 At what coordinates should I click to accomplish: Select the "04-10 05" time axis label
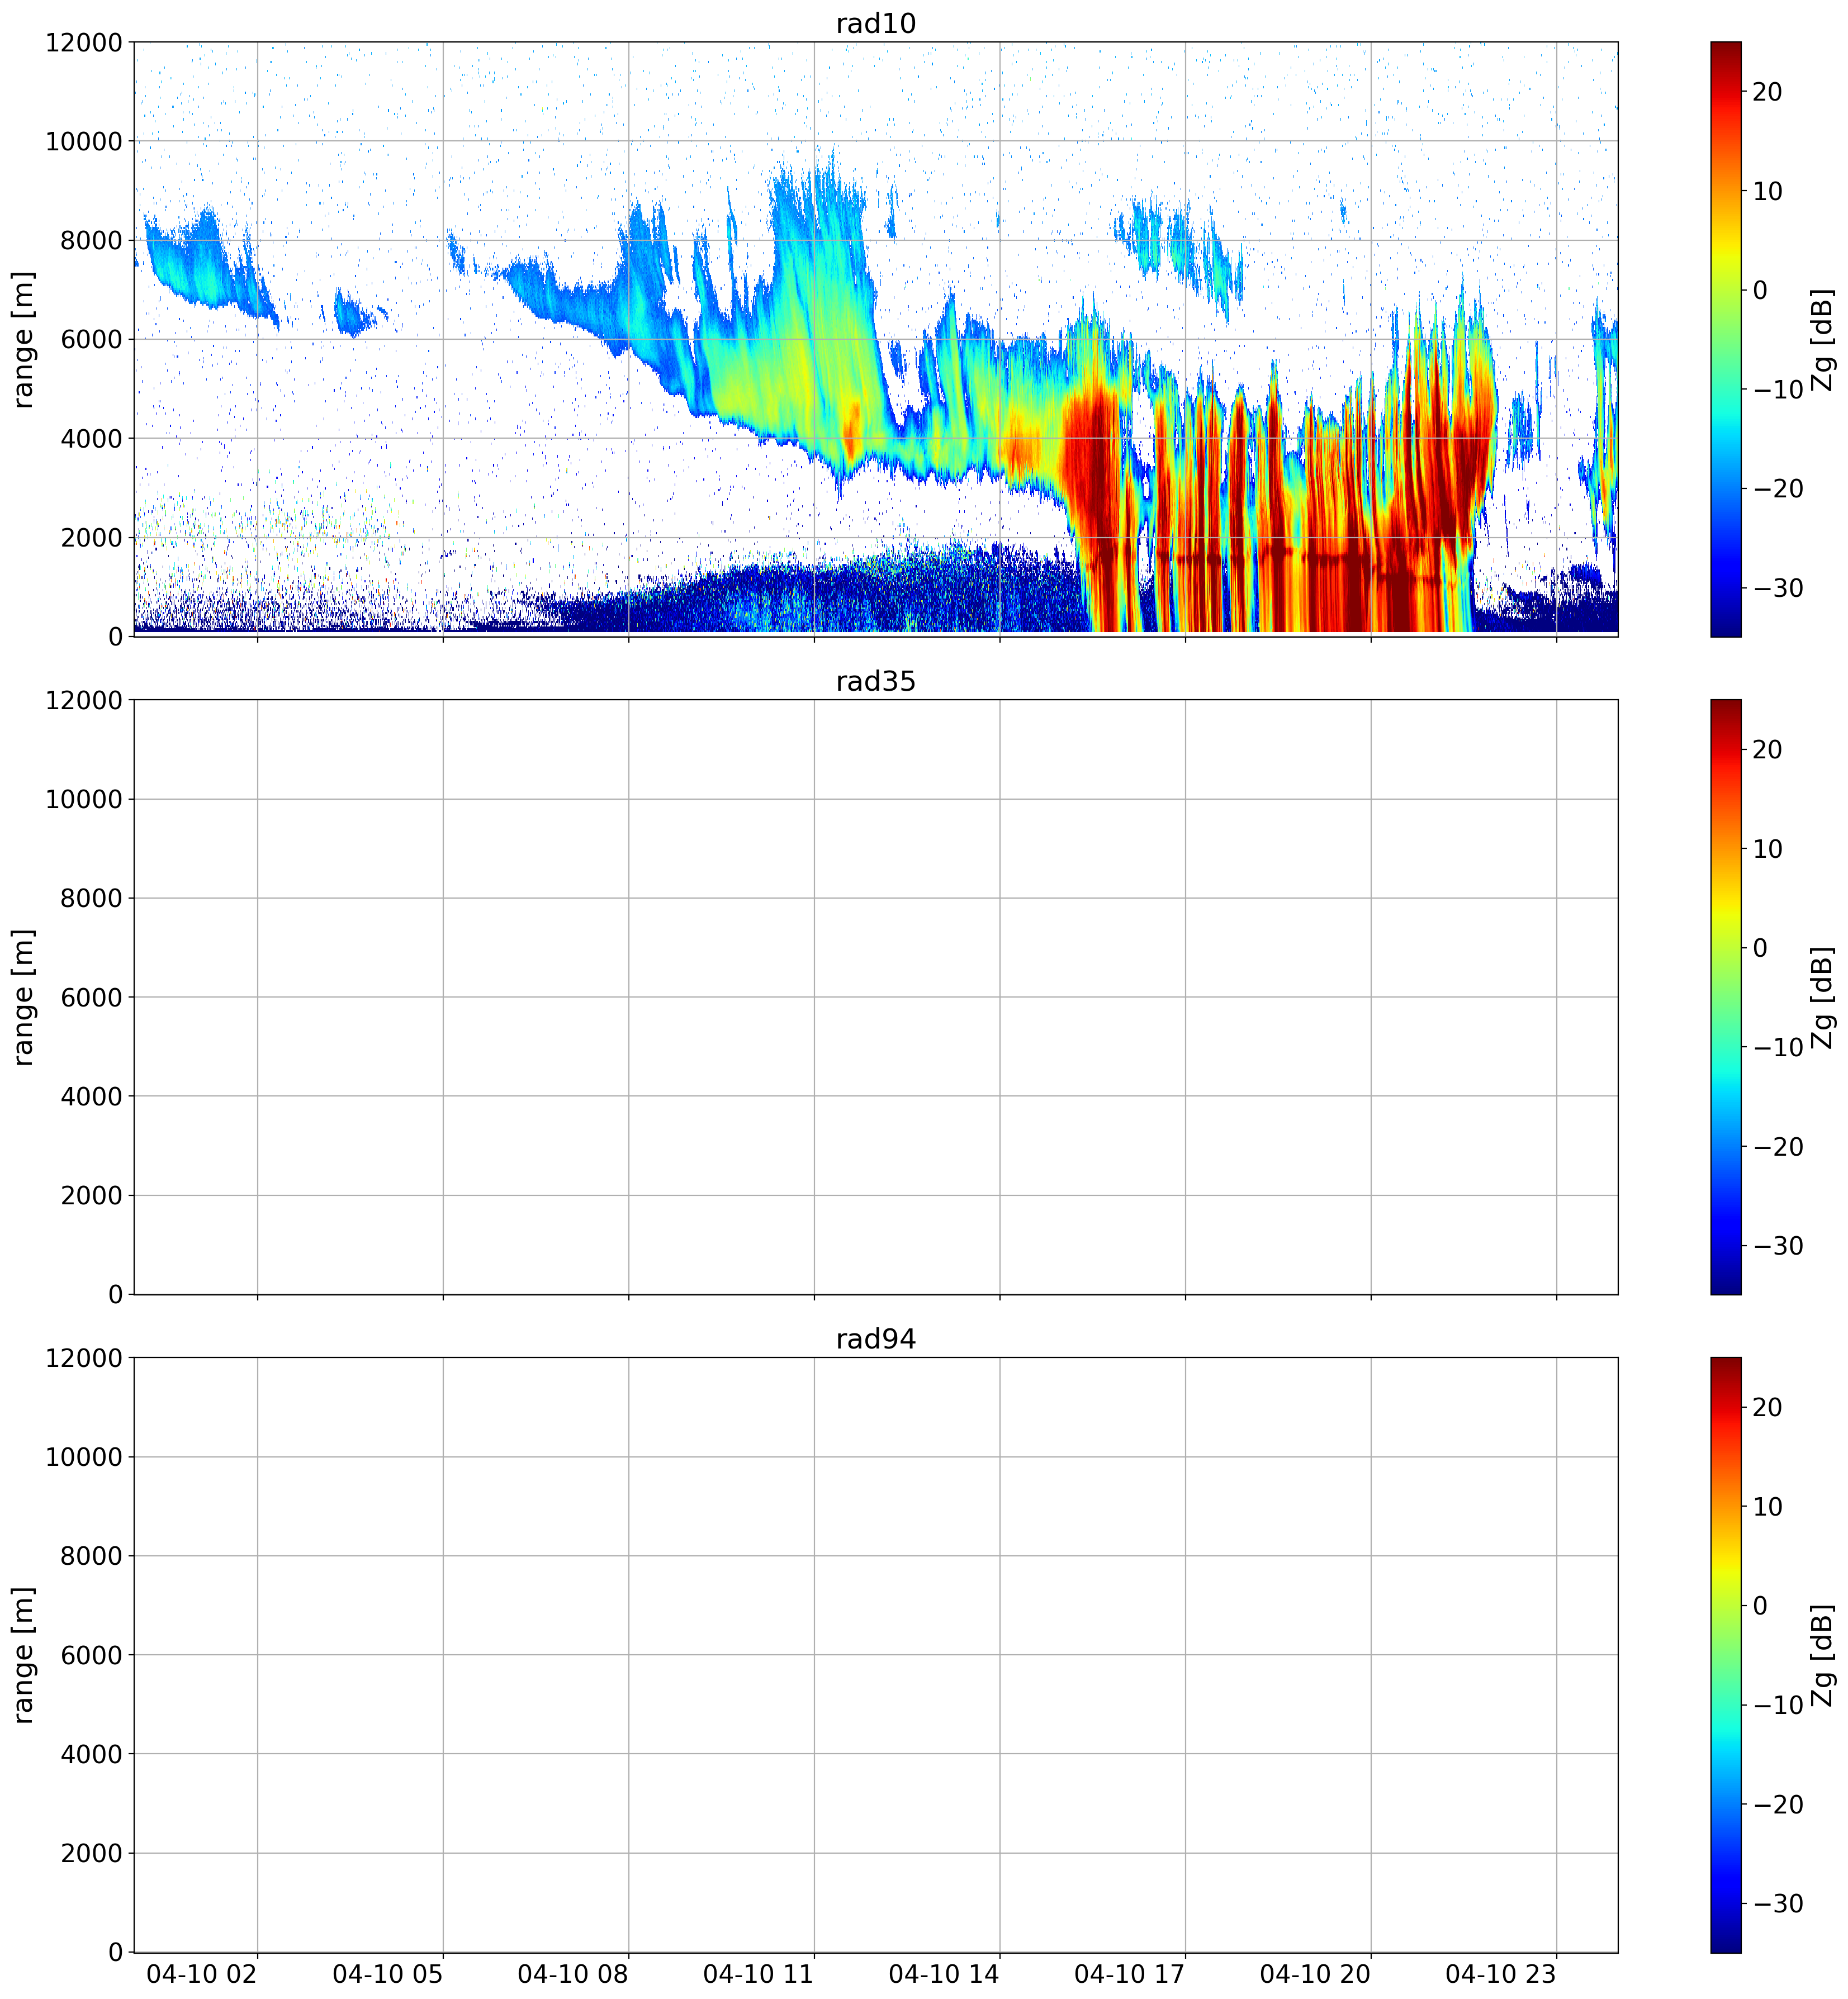[x=388, y=1974]
